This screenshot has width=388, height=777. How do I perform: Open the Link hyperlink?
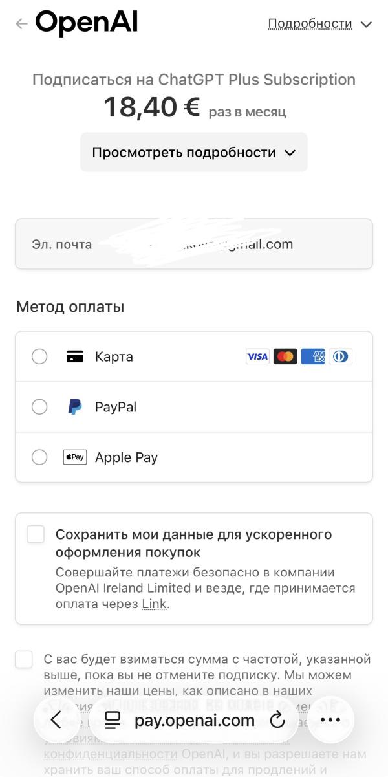point(154,604)
